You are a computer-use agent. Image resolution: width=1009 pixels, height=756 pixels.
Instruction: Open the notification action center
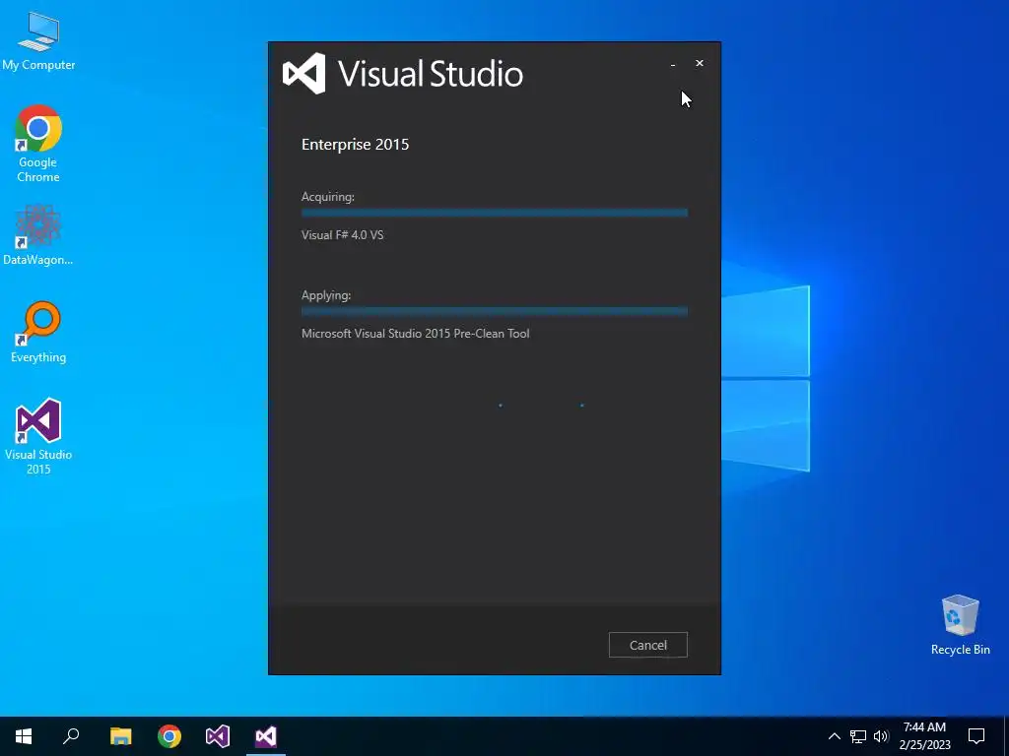click(x=976, y=736)
